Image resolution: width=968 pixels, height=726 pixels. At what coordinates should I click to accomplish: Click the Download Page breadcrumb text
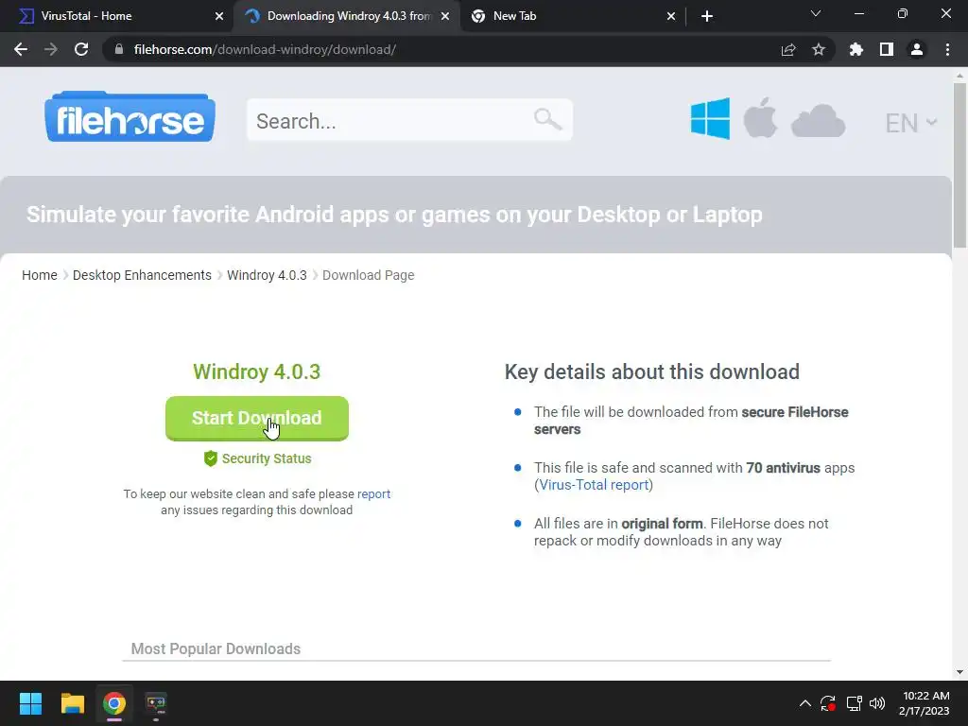[x=368, y=275]
